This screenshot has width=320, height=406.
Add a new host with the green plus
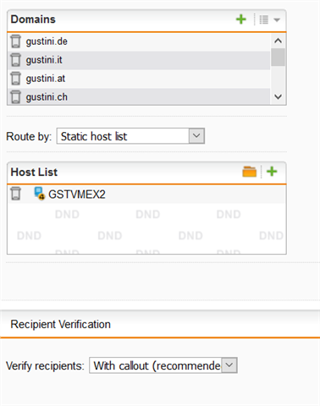click(272, 172)
